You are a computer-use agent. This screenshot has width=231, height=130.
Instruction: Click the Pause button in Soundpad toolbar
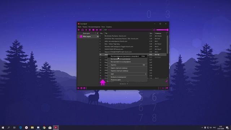pos(90,30)
